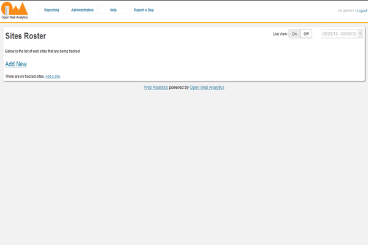The width and height of the screenshot is (368, 245).
Task: Click the tracked web sites description text
Action: [x=42, y=51]
